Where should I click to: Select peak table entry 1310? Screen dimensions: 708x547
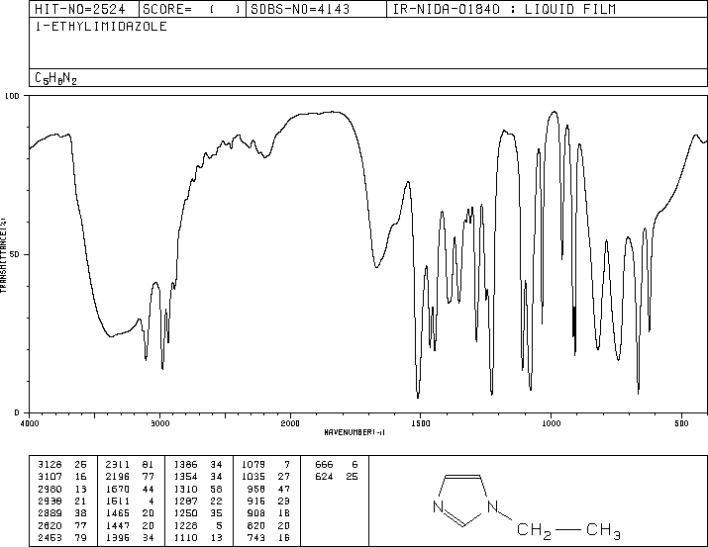(x=185, y=489)
